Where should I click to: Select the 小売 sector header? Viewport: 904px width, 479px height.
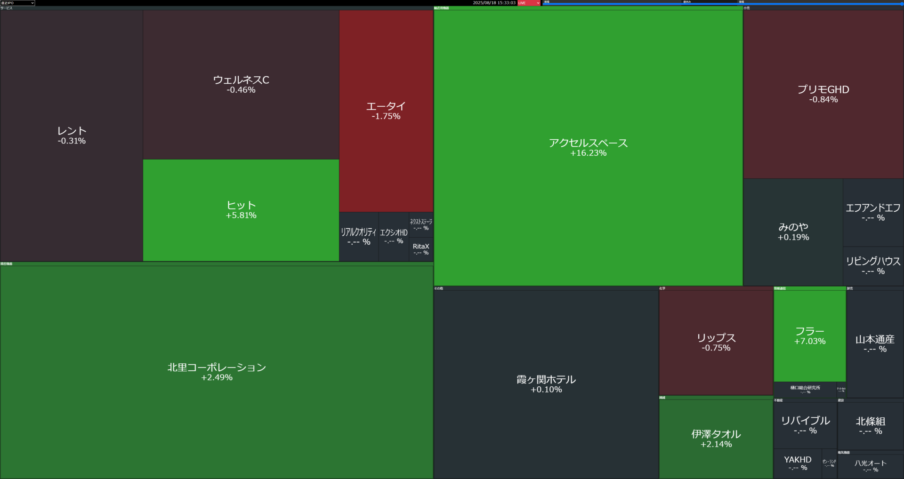[x=823, y=8]
